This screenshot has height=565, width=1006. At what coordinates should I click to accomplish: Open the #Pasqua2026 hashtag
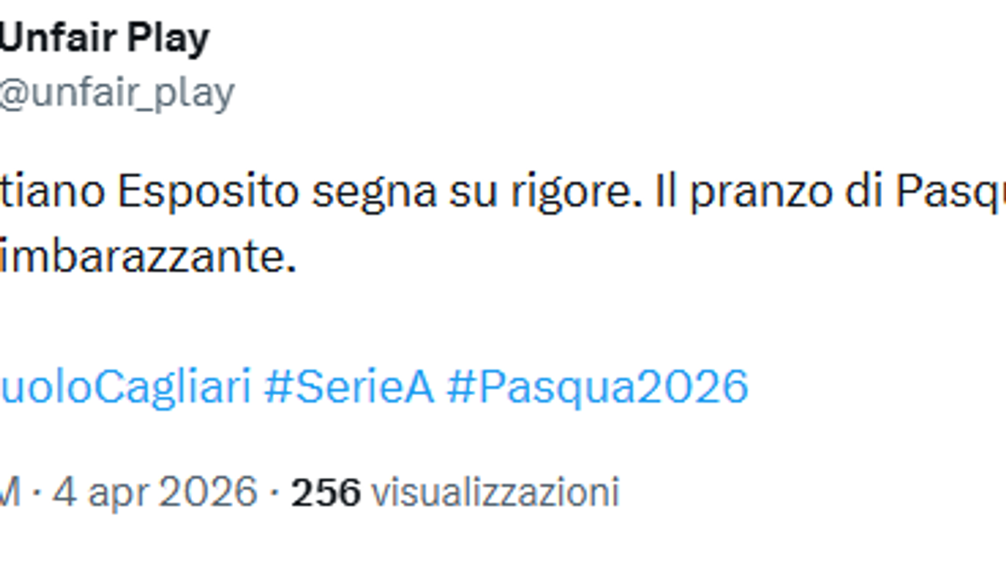point(596,387)
